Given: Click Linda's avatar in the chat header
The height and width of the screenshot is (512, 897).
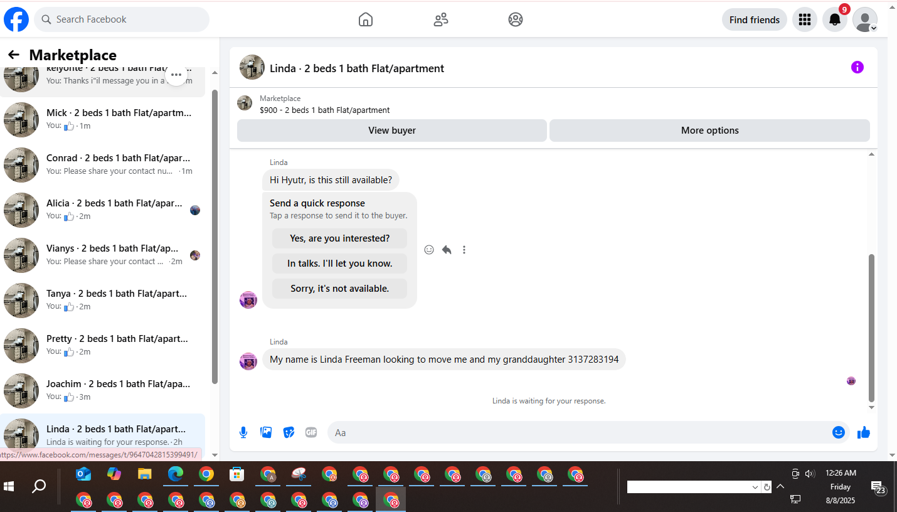Looking at the screenshot, I should [x=252, y=67].
